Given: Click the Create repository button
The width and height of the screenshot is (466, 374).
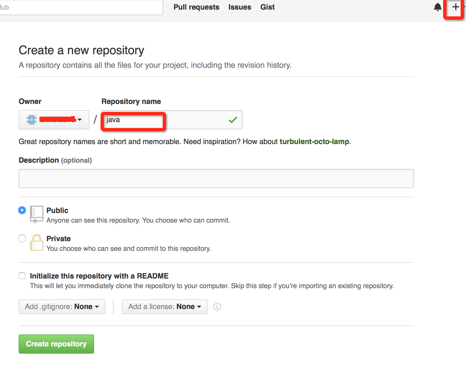Looking at the screenshot, I should pos(56,344).
